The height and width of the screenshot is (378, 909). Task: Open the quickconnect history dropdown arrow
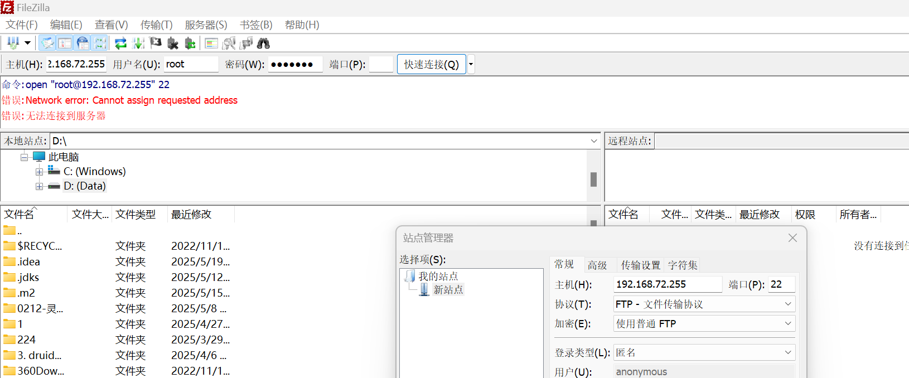471,64
